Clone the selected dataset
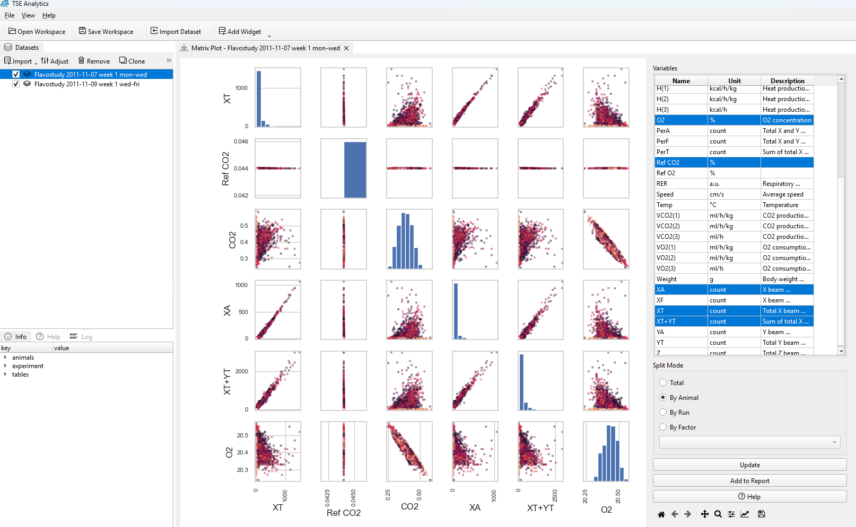 tap(132, 60)
